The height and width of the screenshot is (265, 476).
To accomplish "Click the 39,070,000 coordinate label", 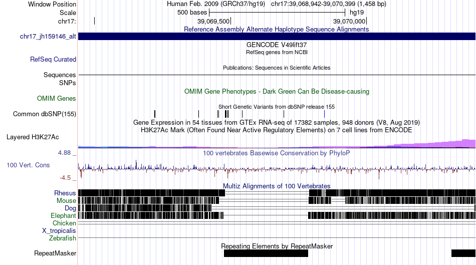I will pos(349,21).
